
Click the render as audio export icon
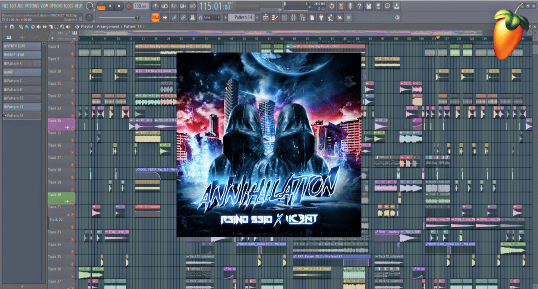tap(378, 6)
